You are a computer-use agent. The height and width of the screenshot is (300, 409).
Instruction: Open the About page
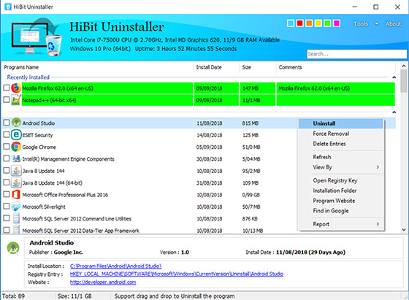coord(393,23)
